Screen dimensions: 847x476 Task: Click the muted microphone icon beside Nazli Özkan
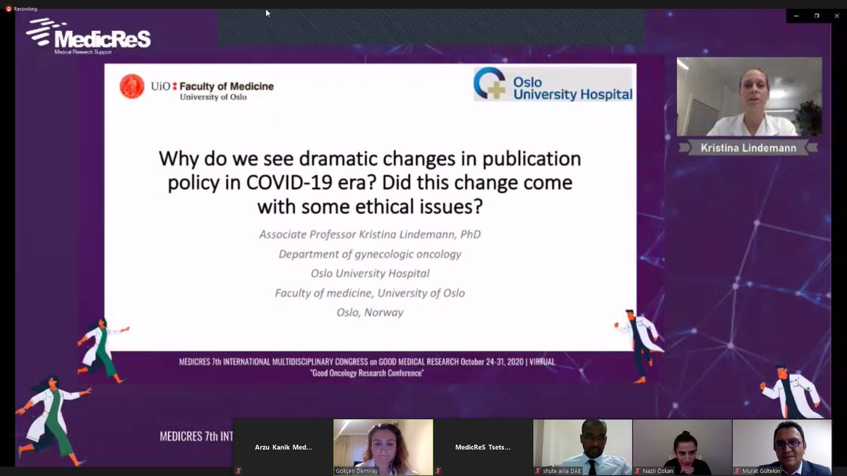tap(638, 470)
